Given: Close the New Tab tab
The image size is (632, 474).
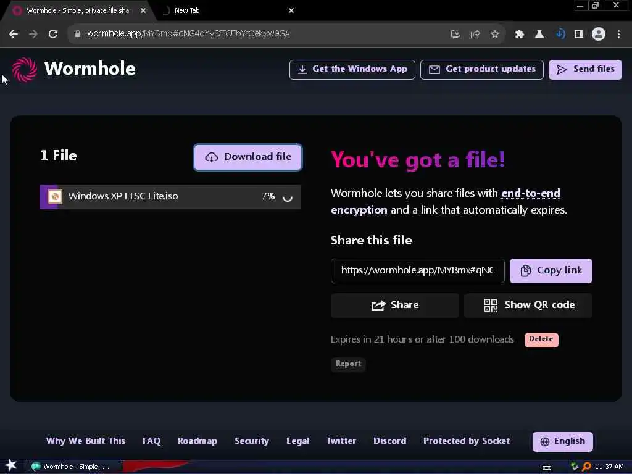Looking at the screenshot, I should 291,10.
